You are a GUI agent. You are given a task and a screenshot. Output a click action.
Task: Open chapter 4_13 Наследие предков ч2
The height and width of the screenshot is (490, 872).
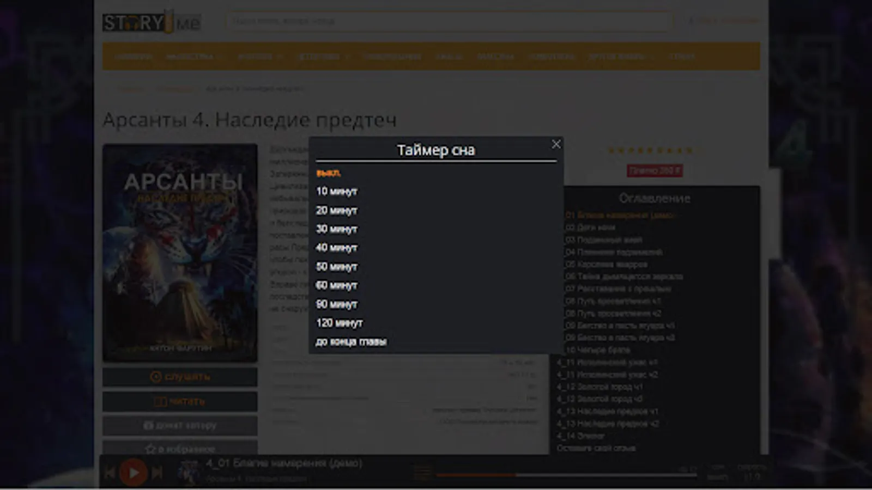[x=608, y=424]
